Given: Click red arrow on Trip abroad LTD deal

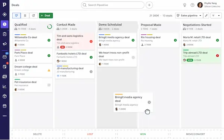Looking at the screenshot, I should [217, 56].
